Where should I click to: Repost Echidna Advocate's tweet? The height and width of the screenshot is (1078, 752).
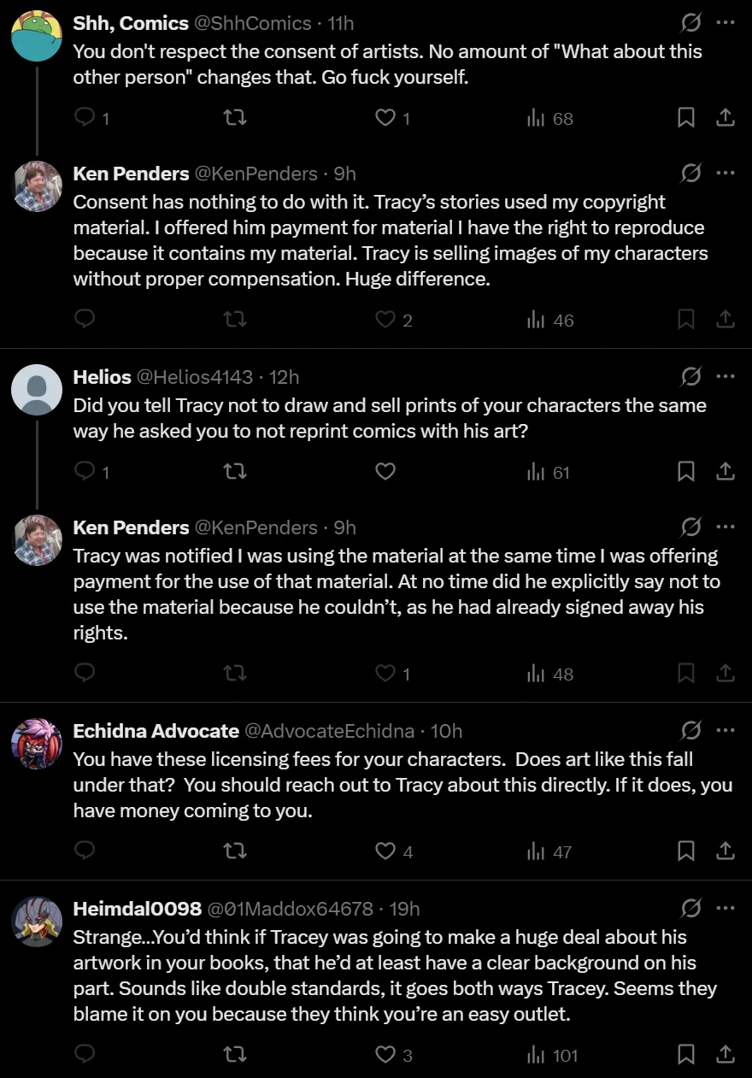pos(235,851)
